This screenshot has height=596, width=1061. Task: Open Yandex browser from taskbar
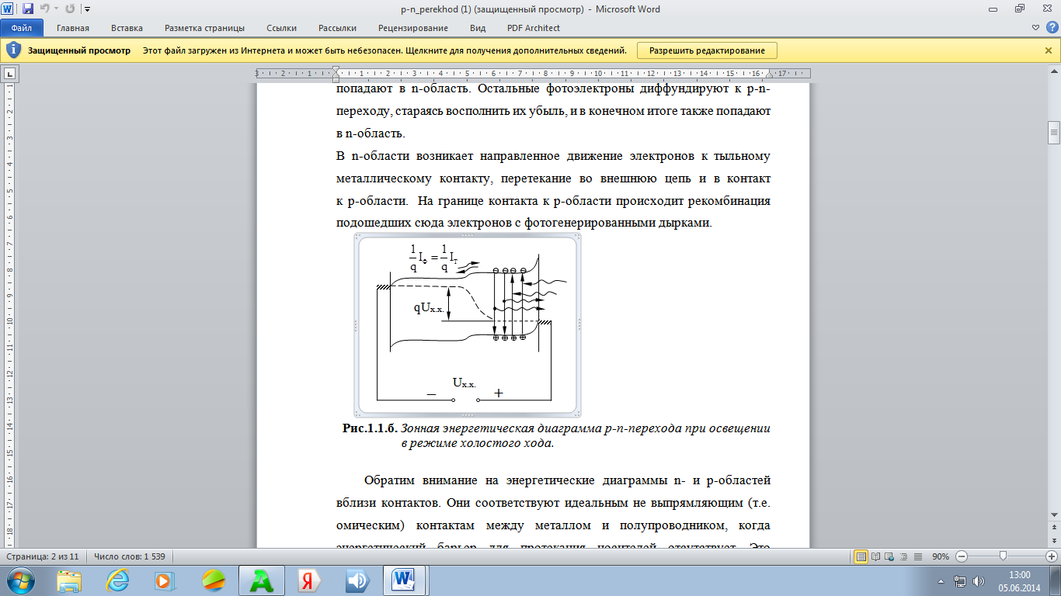(308, 580)
